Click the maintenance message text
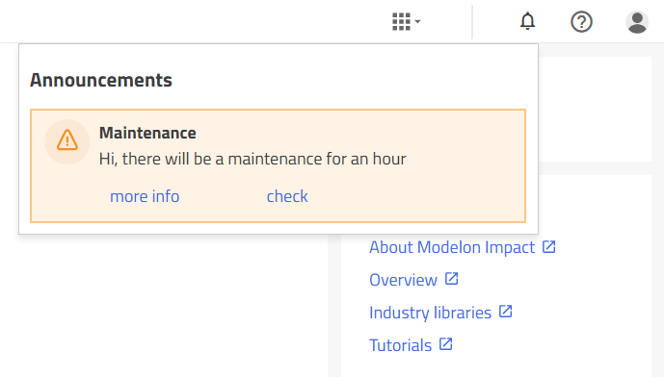 [x=252, y=160]
